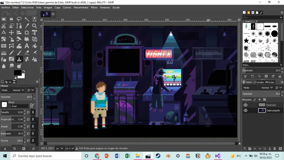Reset the Tamaño value to default
Image resolution: width=284 pixels, height=160 pixels.
point(28,112)
